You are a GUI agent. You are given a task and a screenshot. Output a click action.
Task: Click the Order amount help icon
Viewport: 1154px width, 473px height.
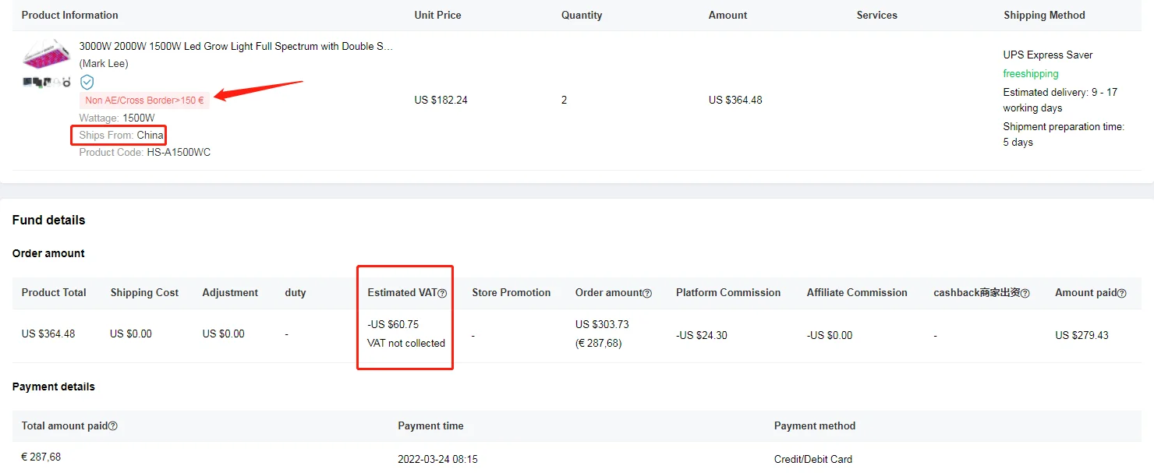[647, 294]
